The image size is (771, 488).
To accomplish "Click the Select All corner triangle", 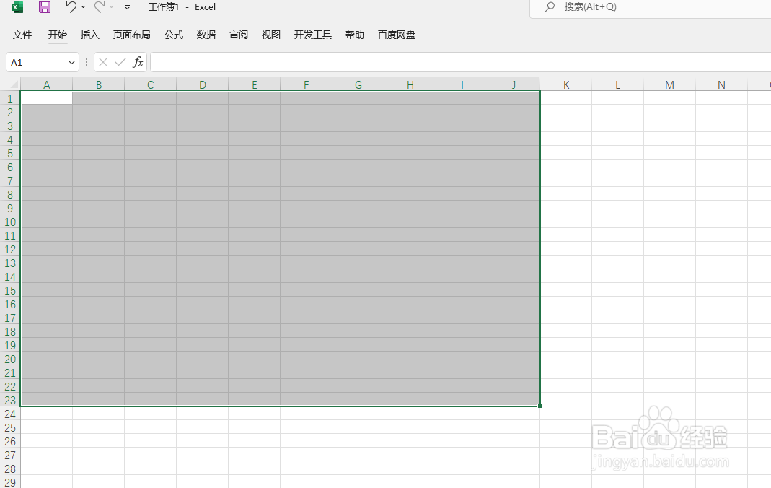I will [14, 84].
